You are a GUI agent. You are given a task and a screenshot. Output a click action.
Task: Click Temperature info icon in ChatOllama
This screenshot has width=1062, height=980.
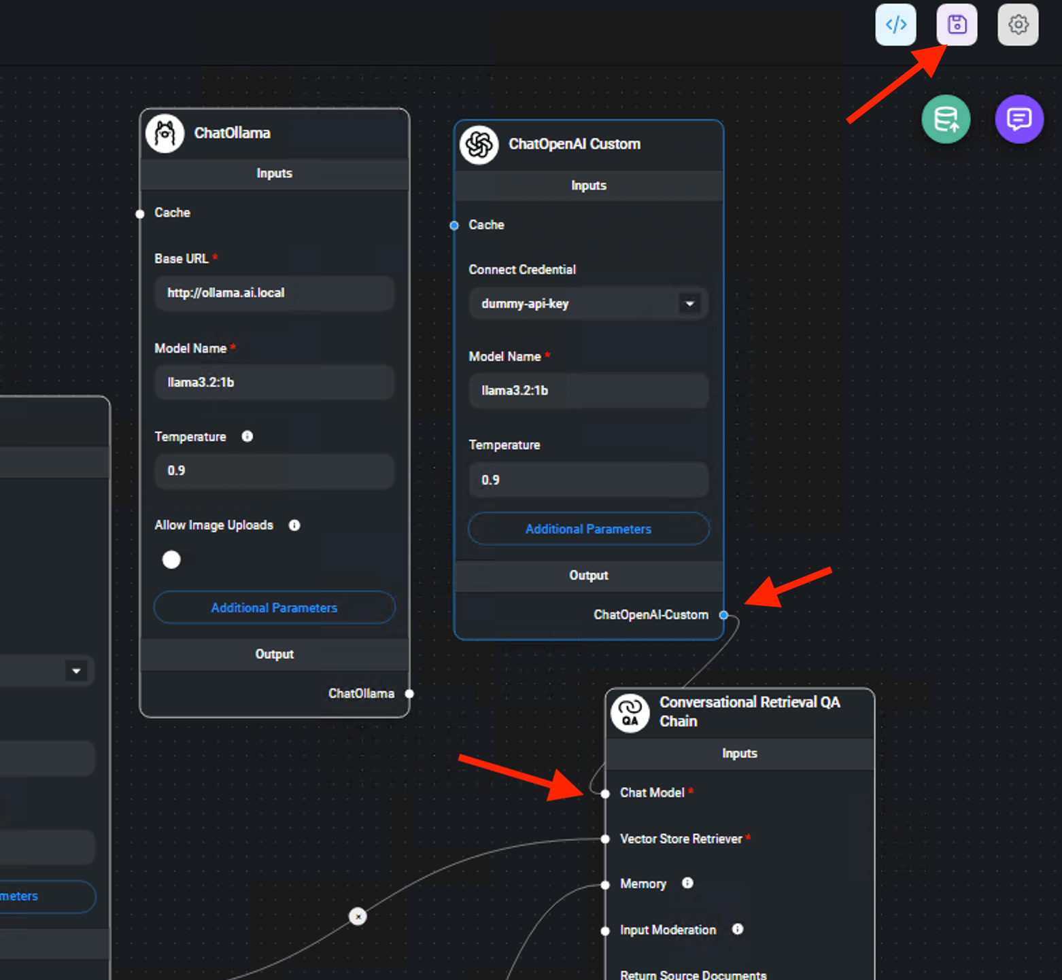[x=247, y=436]
